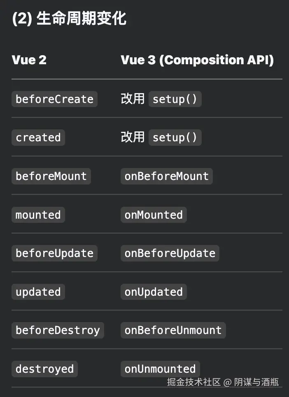Click the onBeforeMount code tag
289x397 pixels.
[166, 176]
